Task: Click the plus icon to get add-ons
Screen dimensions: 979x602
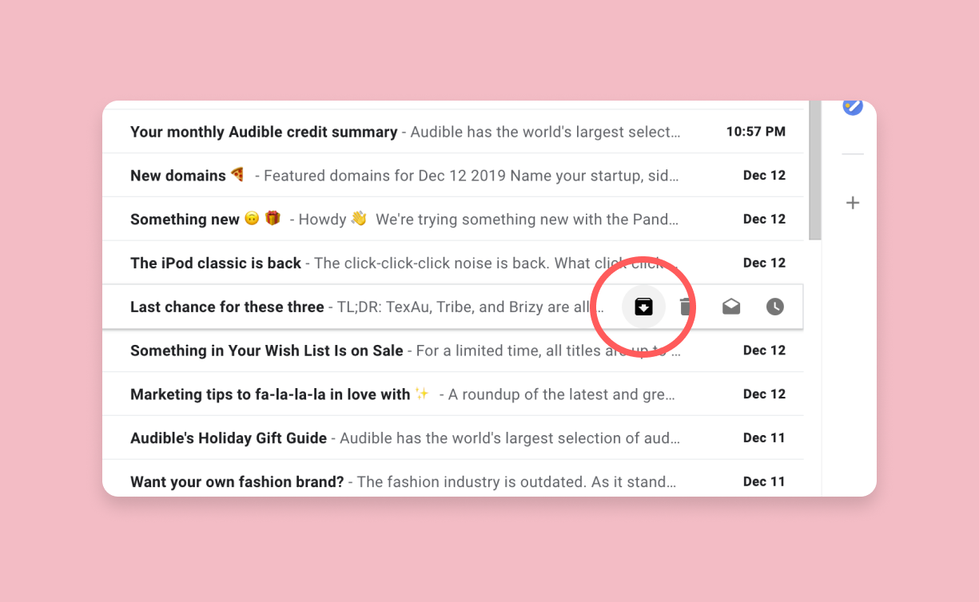Action: pos(853,203)
